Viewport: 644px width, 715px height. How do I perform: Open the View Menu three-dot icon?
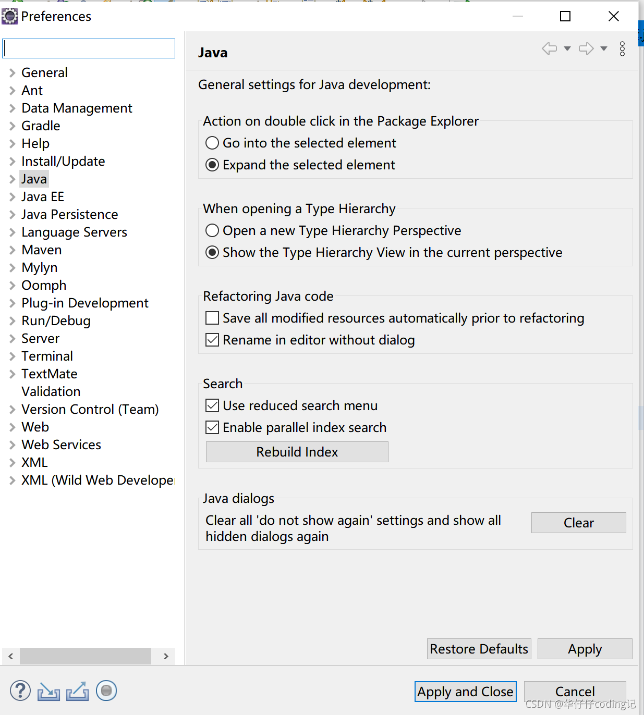point(623,48)
